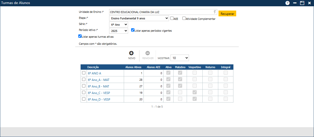The height and width of the screenshot is (137, 314).
Task: Open the help question mark icon
Action: pos(287,3)
